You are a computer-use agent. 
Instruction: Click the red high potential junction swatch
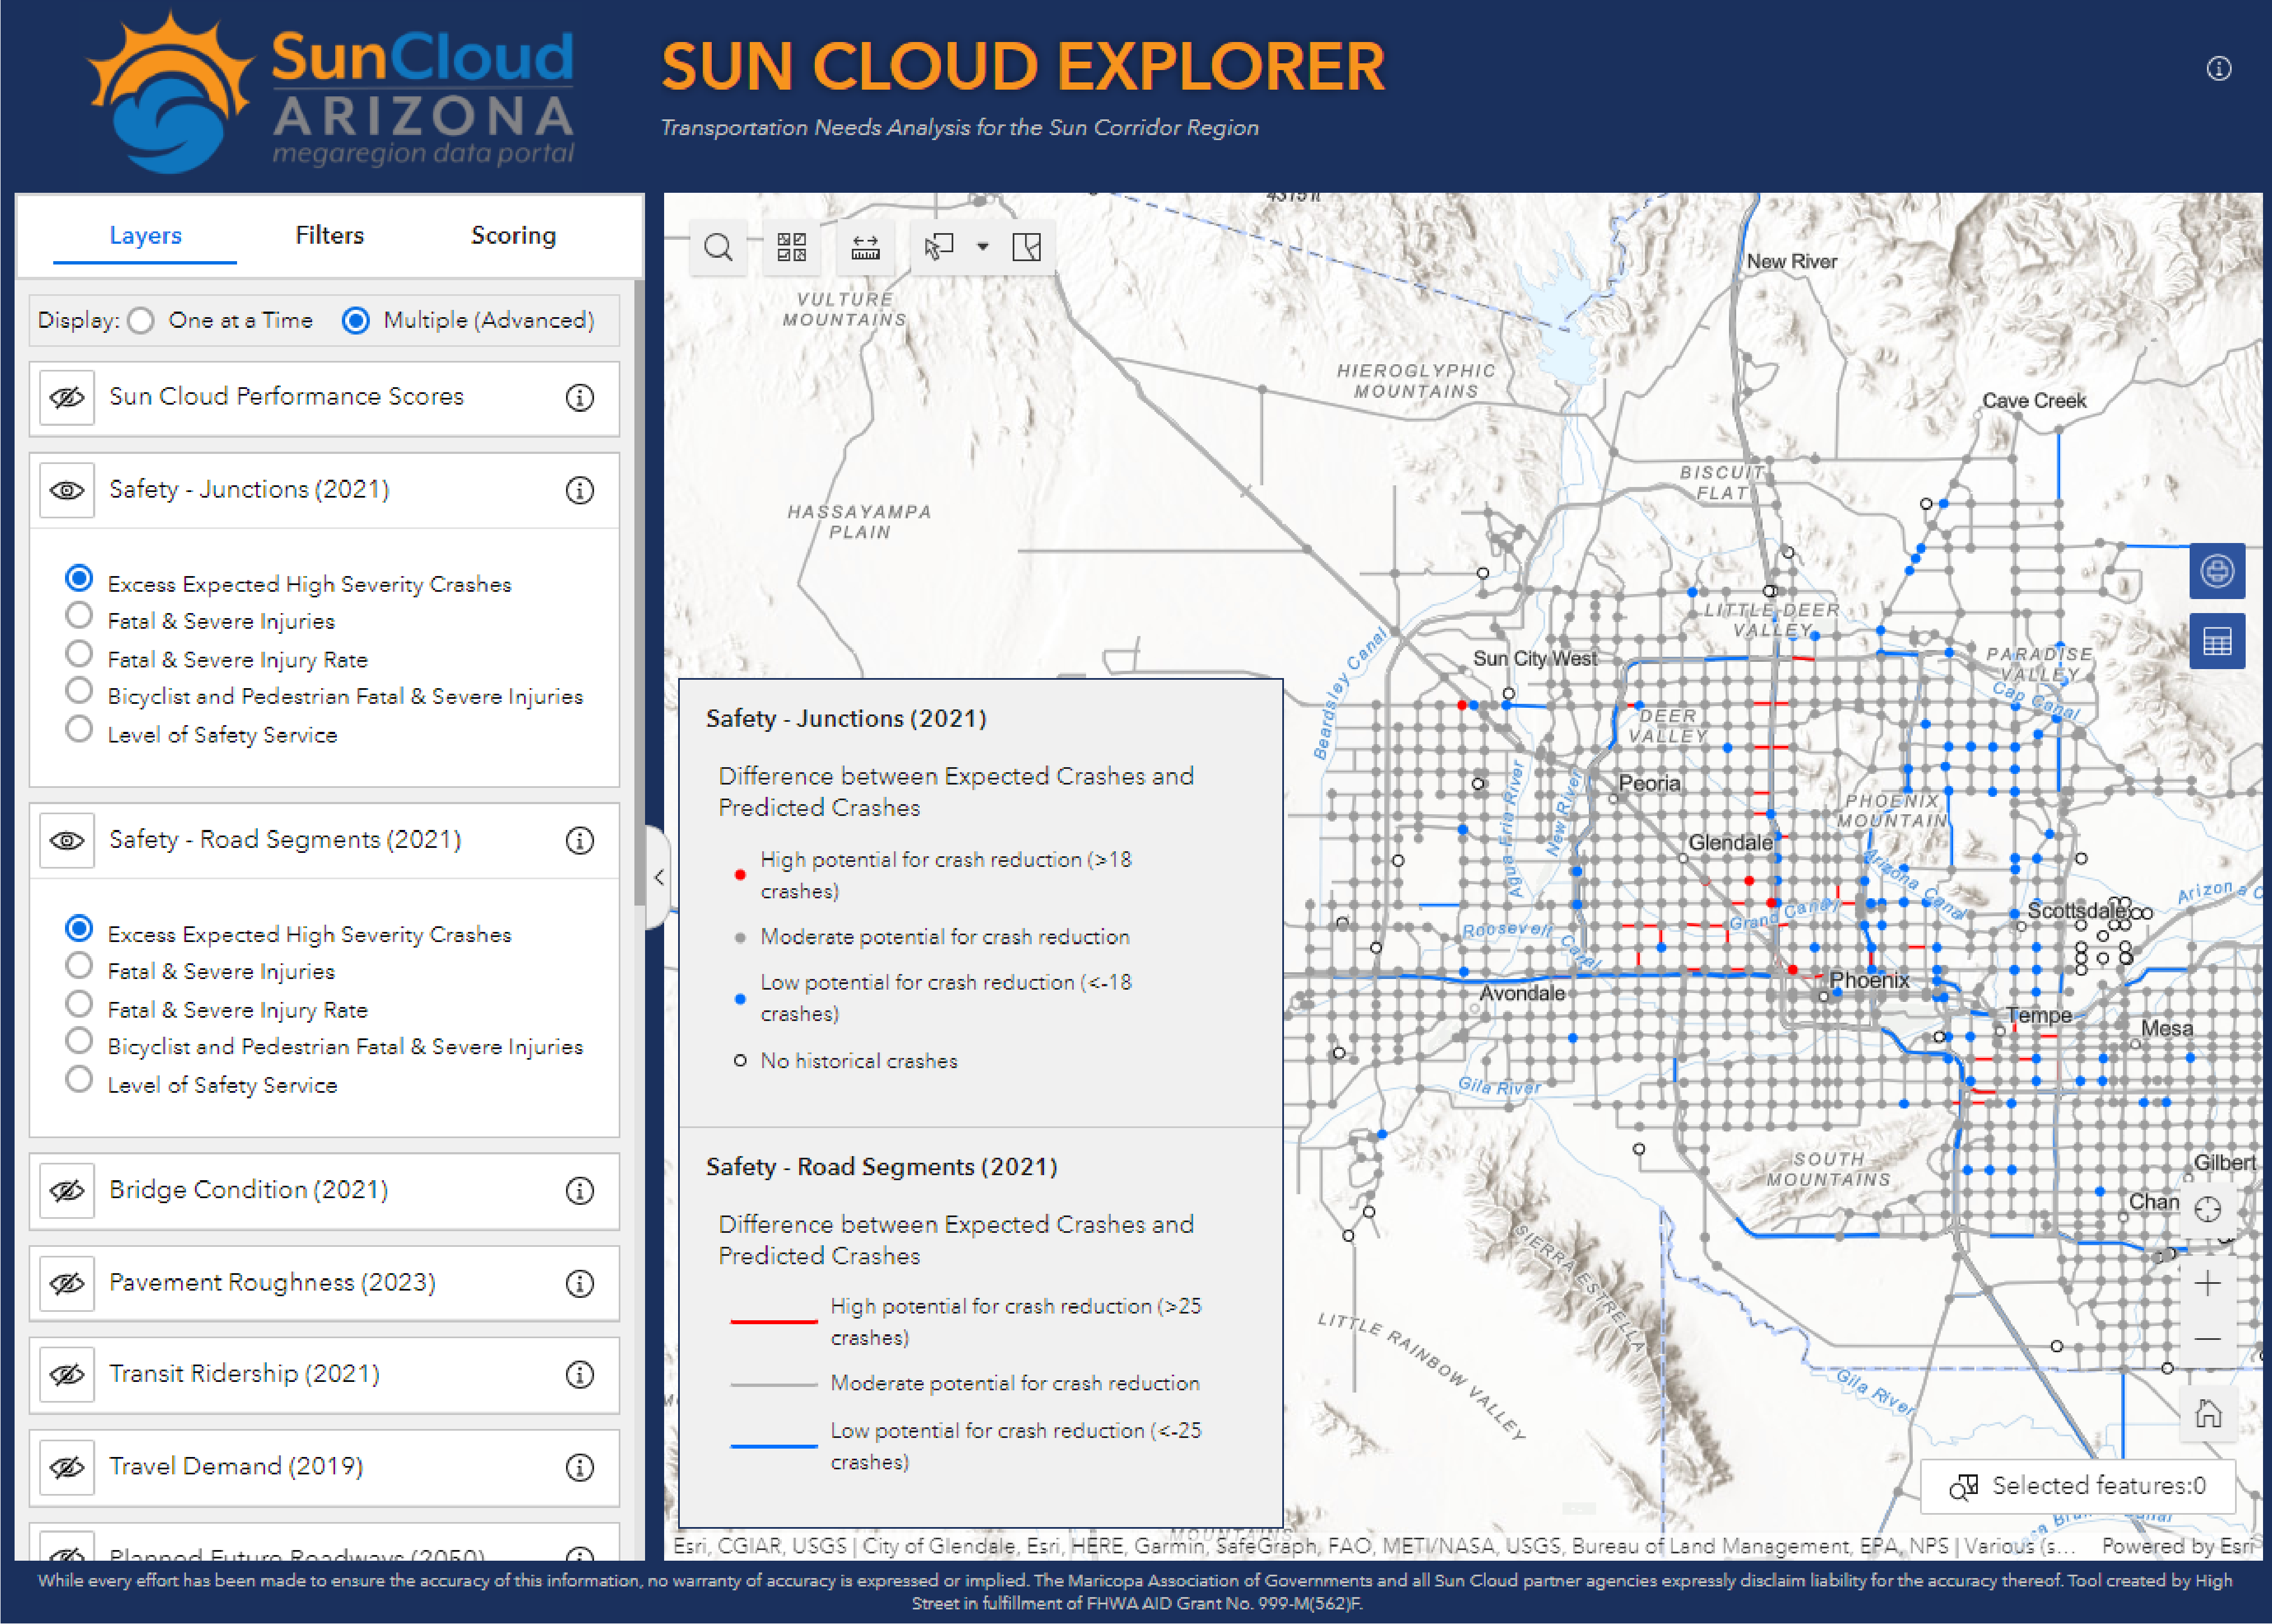point(740,875)
